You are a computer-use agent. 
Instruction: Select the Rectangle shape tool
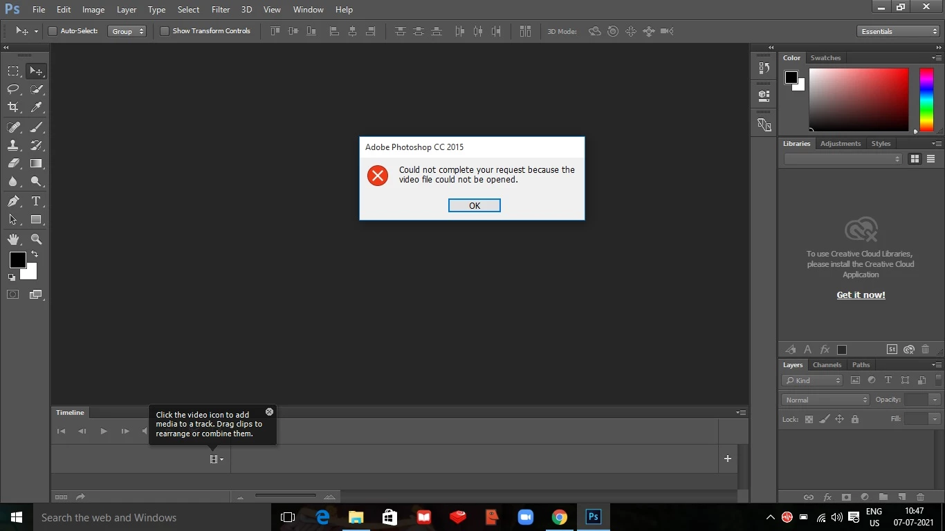pyautogui.click(x=36, y=220)
